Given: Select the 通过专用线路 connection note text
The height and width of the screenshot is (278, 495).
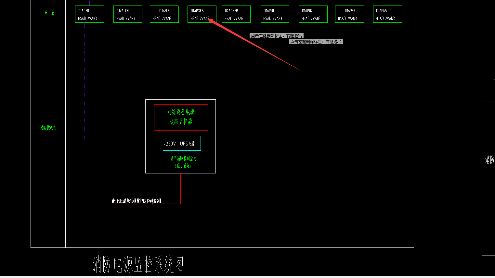Looking at the screenshot, I should pos(137,201).
